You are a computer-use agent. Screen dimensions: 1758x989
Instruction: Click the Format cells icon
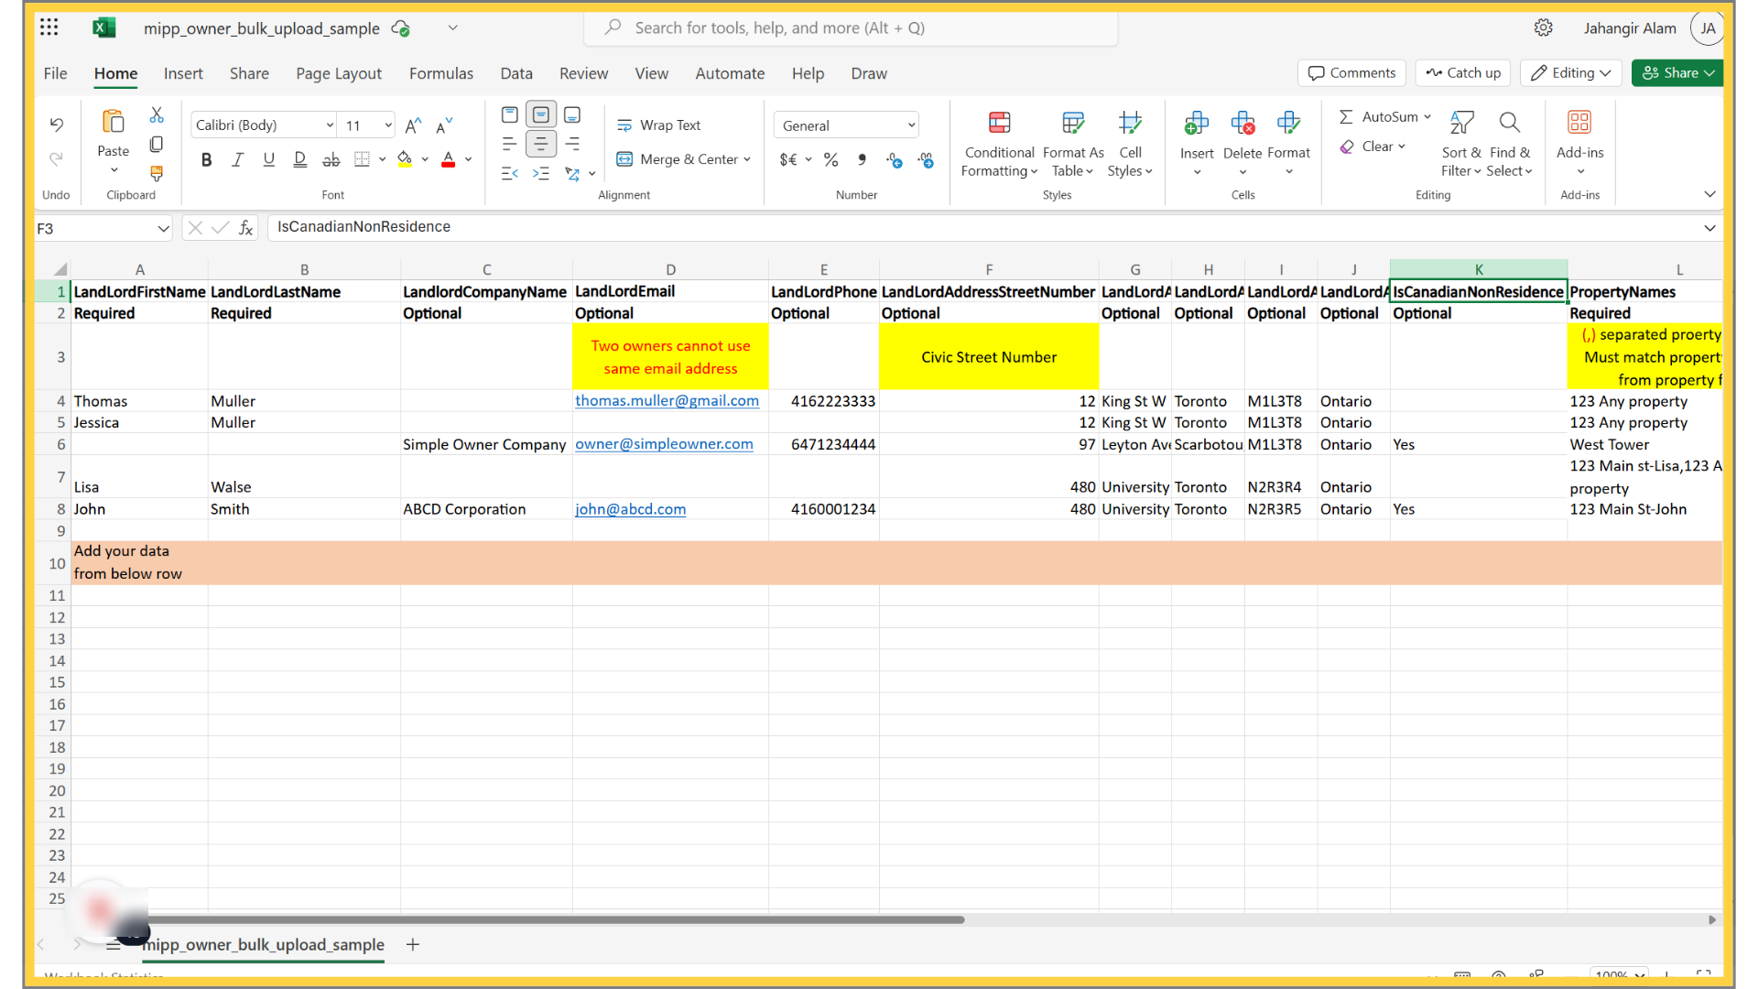(x=1288, y=123)
